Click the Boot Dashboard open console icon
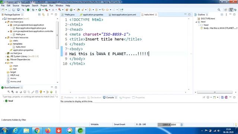This screenshot has width=238, height=134. tap(25, 92)
